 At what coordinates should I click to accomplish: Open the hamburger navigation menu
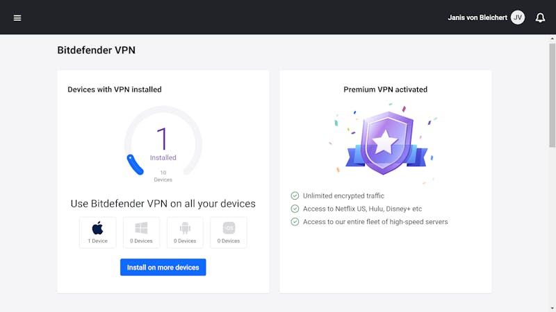point(17,18)
